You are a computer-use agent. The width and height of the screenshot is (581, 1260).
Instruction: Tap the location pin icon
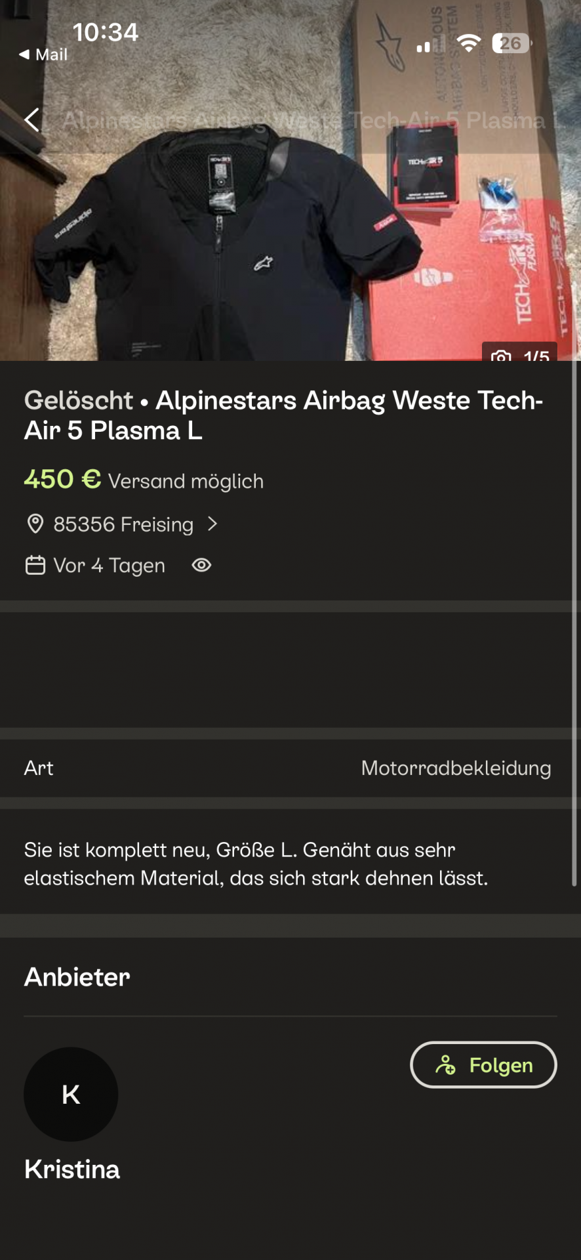point(35,524)
